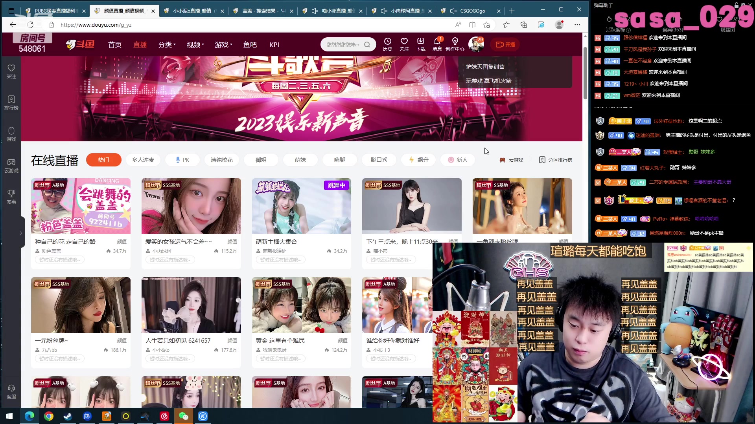This screenshot has height=424, width=755.
Task: Go to 鱼吧 in navigation
Action: (x=250, y=45)
